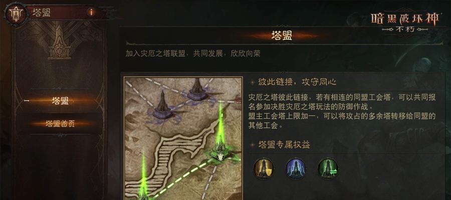Switch to the 塔盟首页 tab

pos(60,123)
